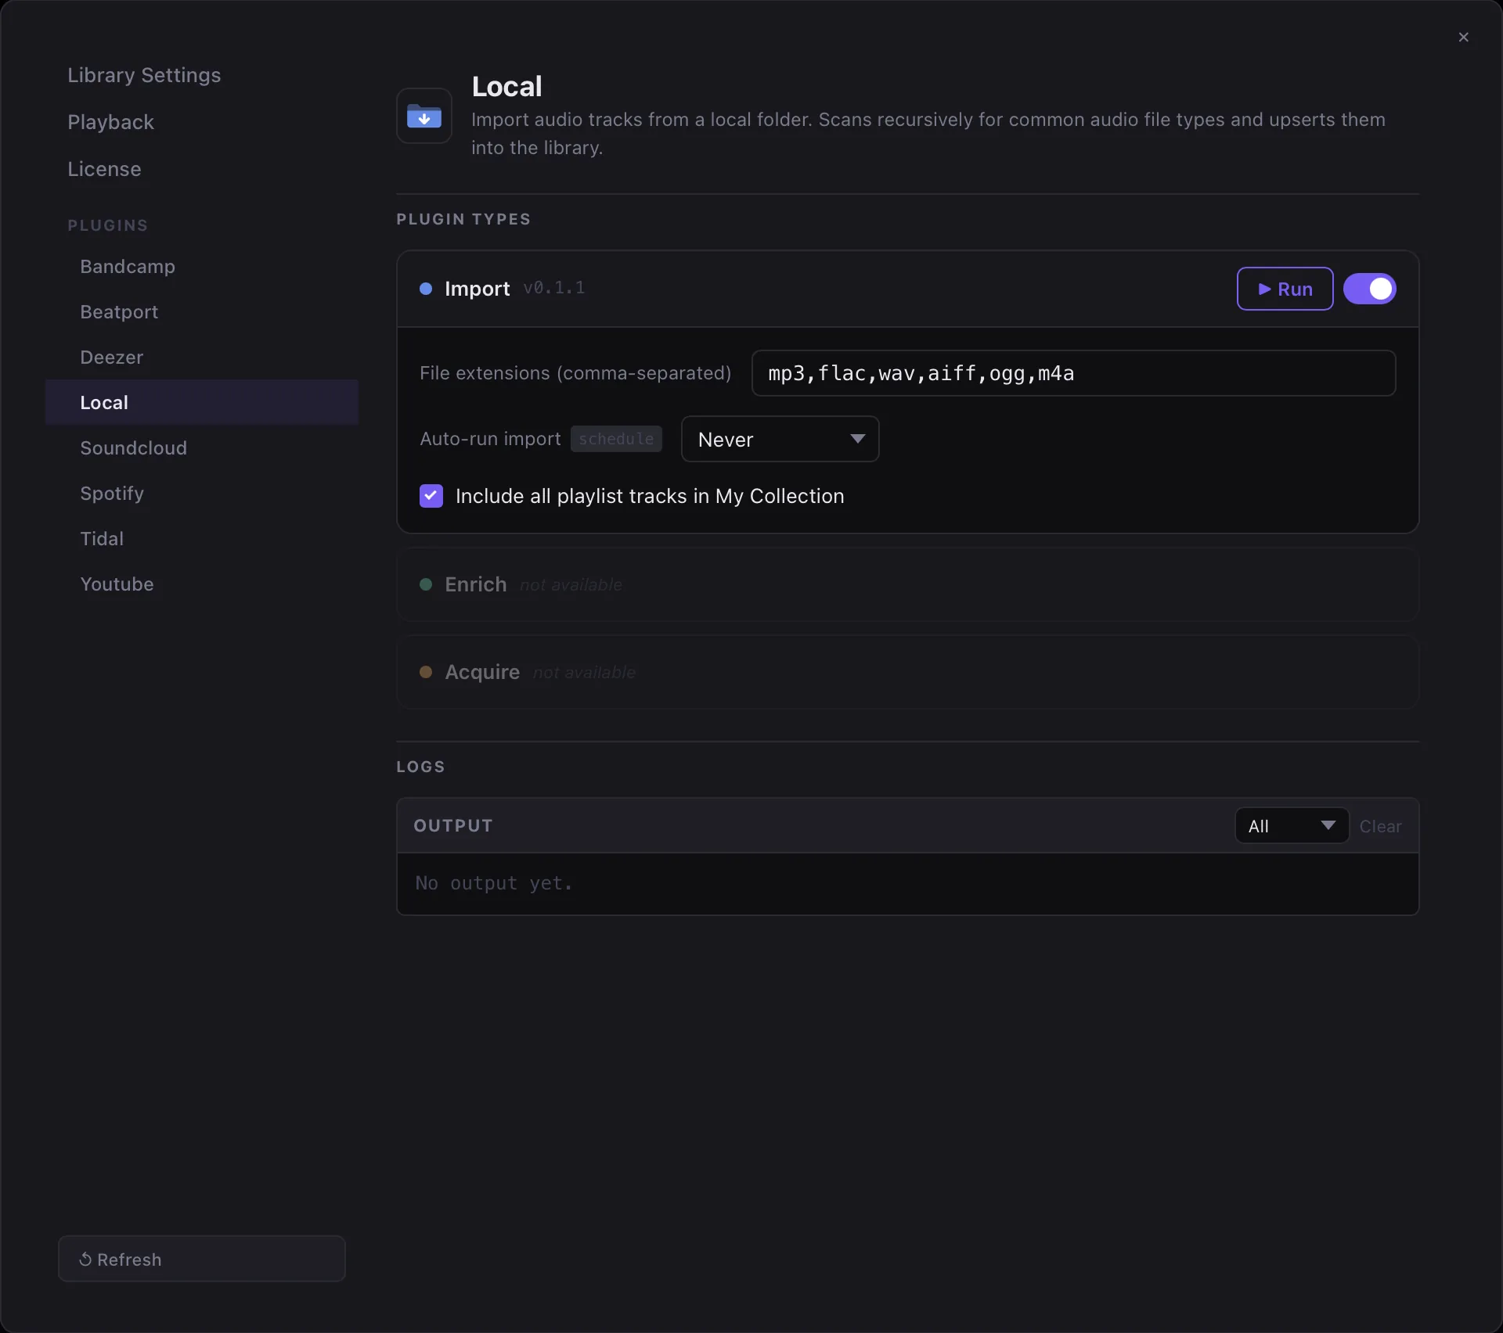This screenshot has height=1333, width=1503.
Task: Click the LOGS section heading
Action: tap(420, 767)
